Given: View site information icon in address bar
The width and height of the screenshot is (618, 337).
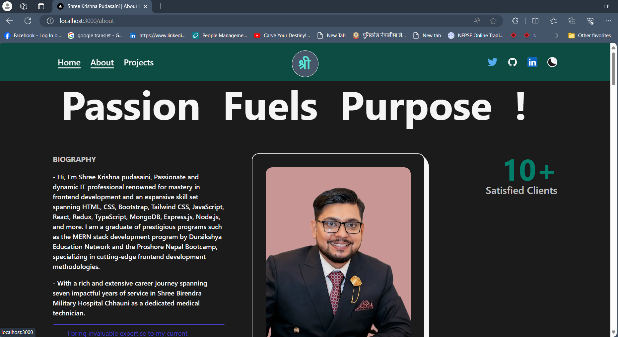Looking at the screenshot, I should coord(50,21).
